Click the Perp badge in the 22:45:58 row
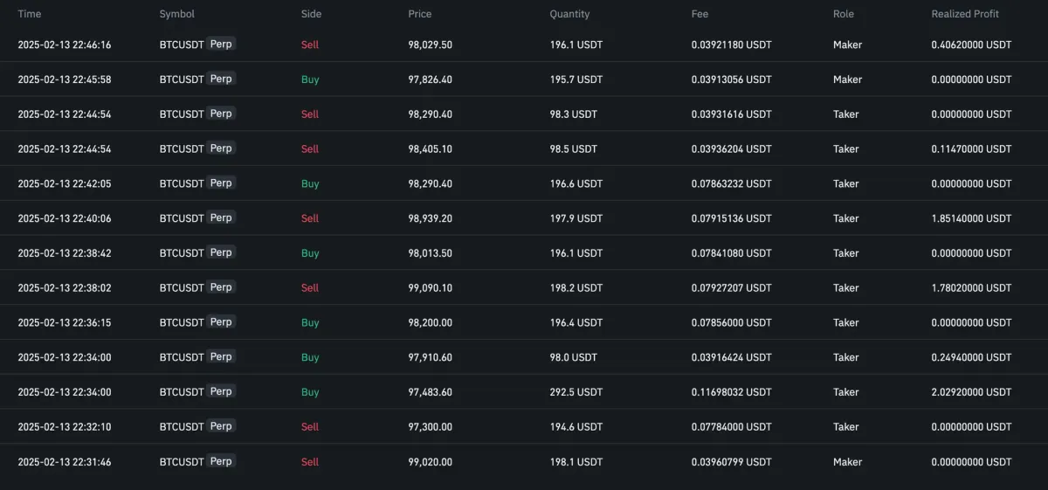The image size is (1048, 490). (221, 79)
